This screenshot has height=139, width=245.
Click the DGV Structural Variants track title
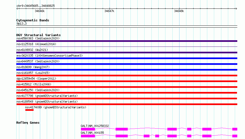point(39,35)
